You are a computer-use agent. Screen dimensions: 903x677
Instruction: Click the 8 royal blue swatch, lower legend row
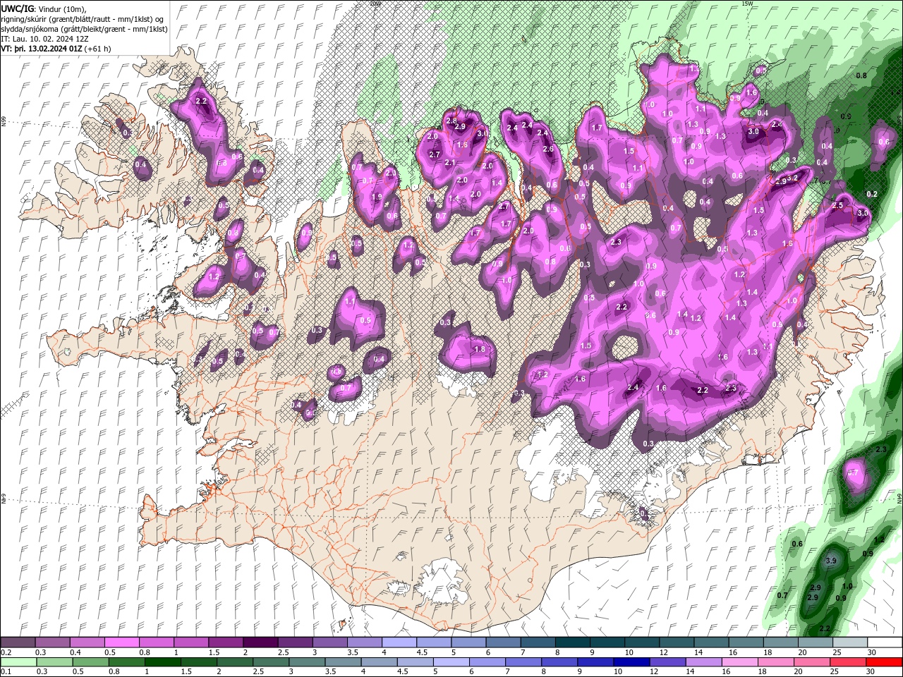coord(559,662)
